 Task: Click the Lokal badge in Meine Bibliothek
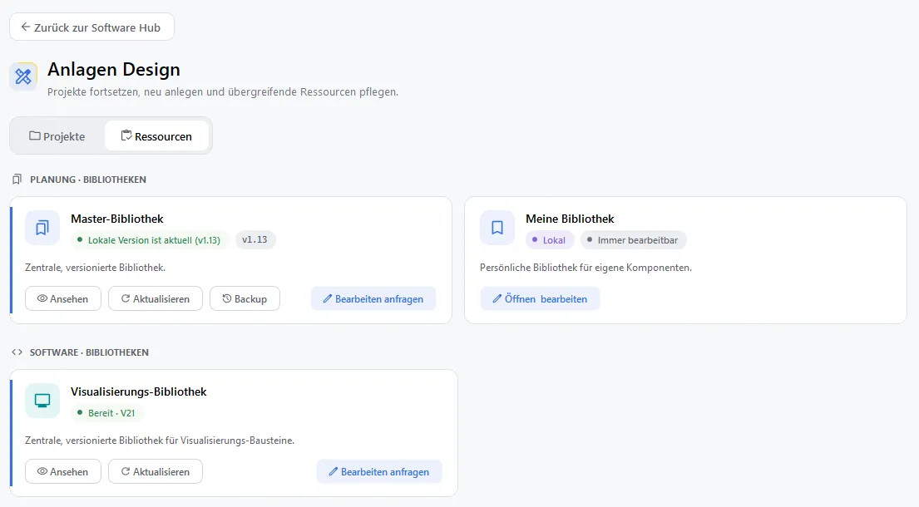(x=549, y=240)
